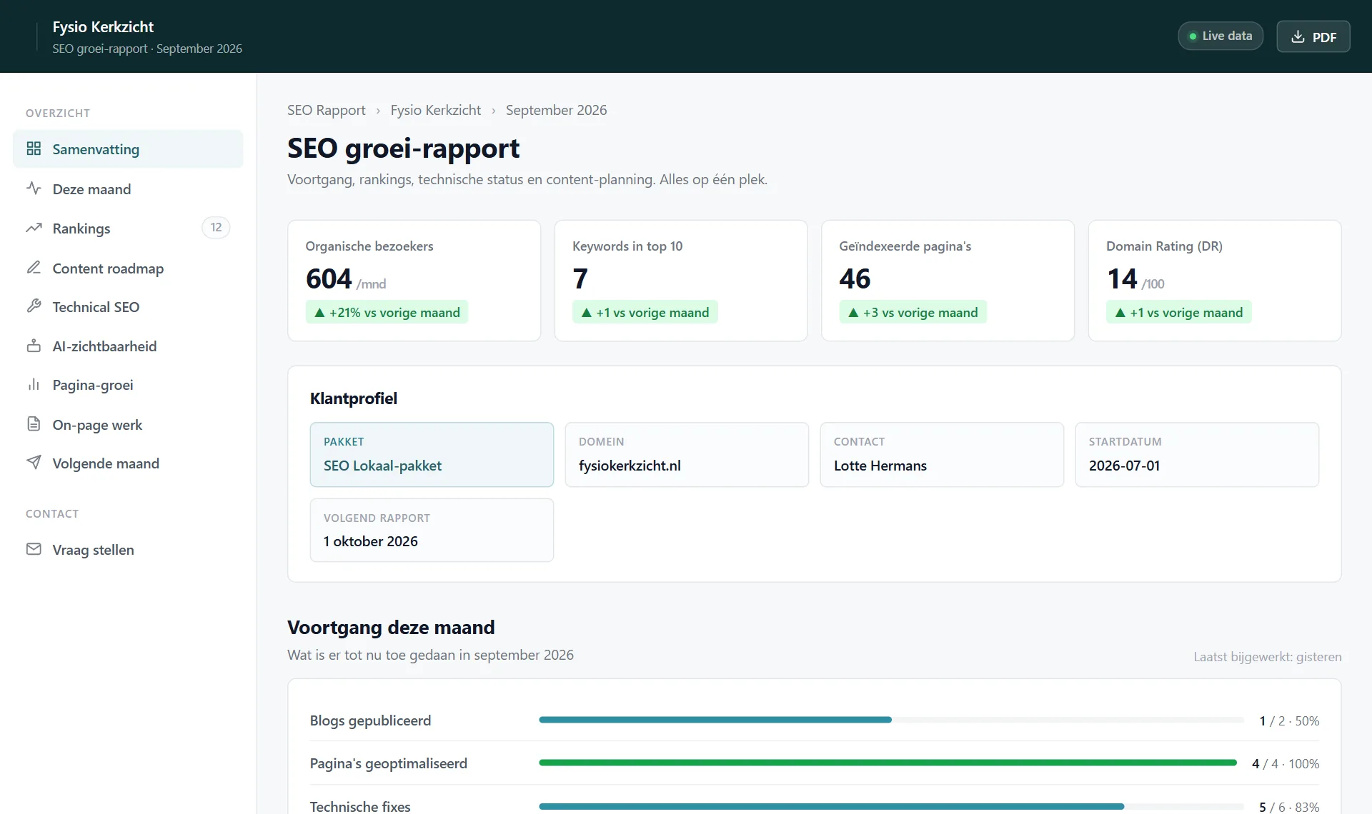Click the Fysio Kerkzicht breadcrumb link
The image size is (1372, 814).
[435, 110]
